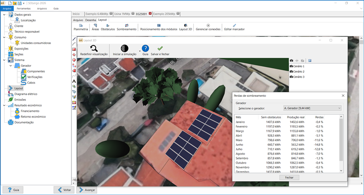The width and height of the screenshot is (364, 195).
Task: Click the green Salvar e fechar checkmark
Action: (160, 48)
